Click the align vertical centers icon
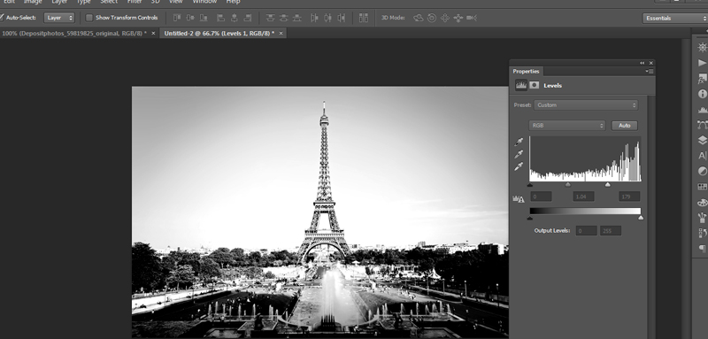The image size is (708, 339). 190,18
